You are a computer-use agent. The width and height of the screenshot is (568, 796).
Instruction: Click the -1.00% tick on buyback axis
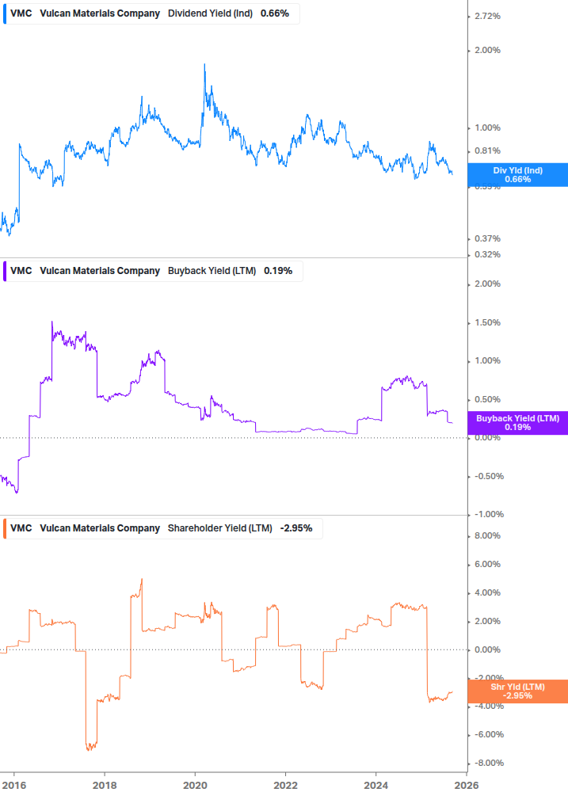click(490, 514)
